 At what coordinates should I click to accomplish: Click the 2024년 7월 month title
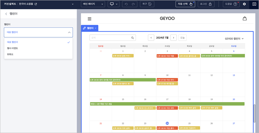[162, 38]
